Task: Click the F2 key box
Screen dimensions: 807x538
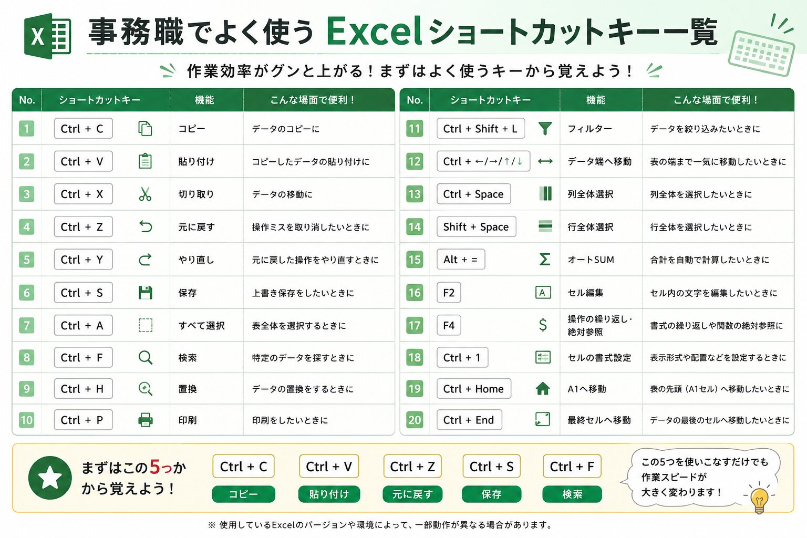Action: coord(449,293)
